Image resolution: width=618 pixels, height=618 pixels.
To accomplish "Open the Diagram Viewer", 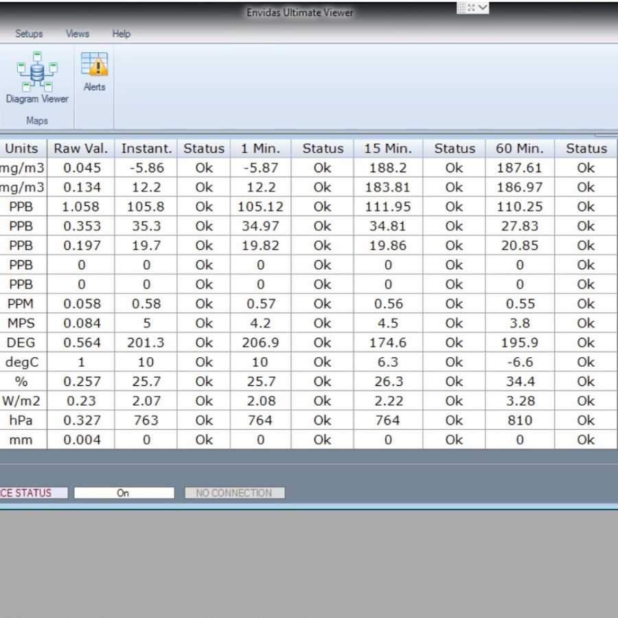I will 37,79.
